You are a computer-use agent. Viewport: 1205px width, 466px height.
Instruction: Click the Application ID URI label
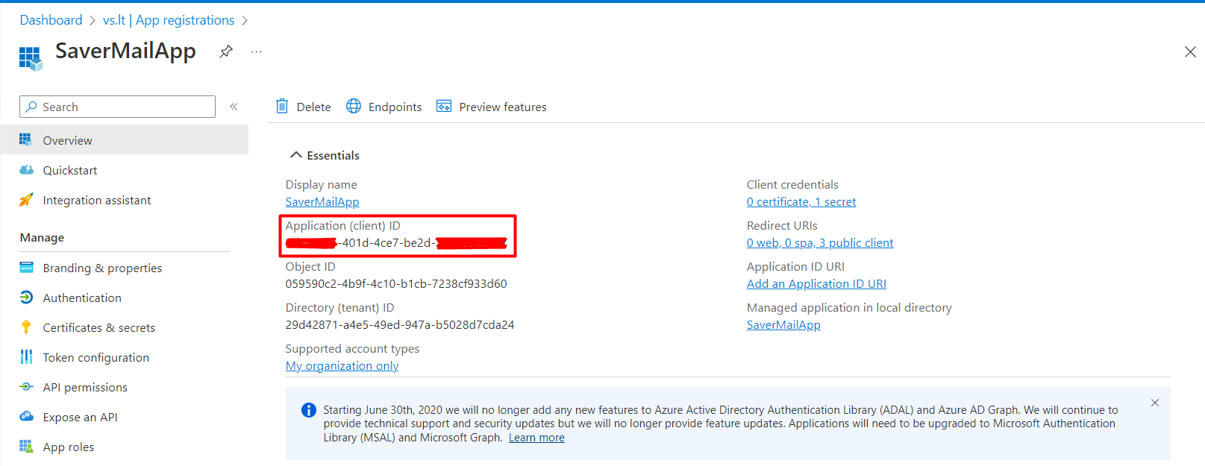795,266
